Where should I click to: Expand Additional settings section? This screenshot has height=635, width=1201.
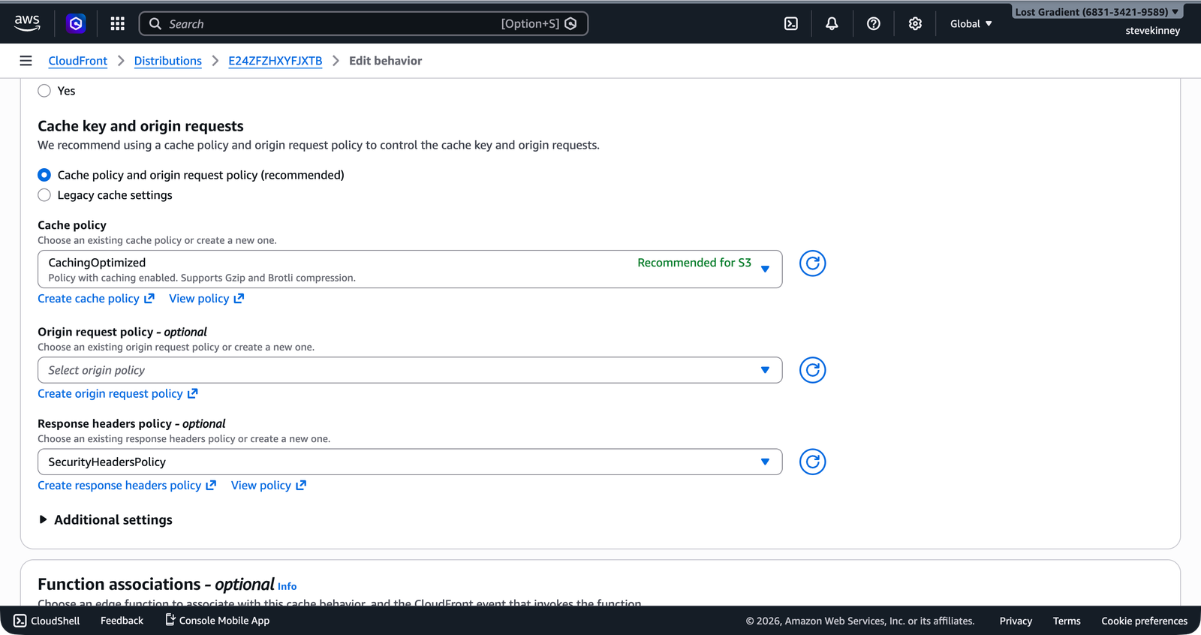[105, 519]
